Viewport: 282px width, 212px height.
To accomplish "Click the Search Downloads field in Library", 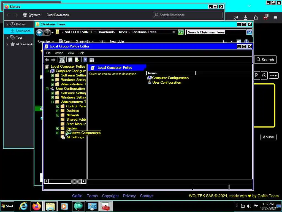I will click(188, 15).
